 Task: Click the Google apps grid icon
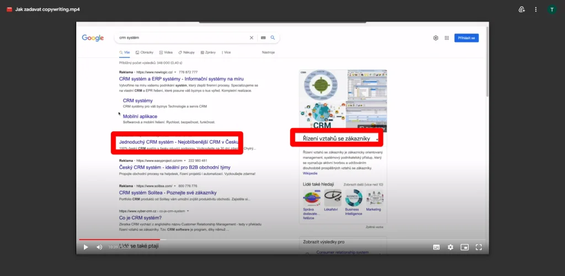[446, 38]
